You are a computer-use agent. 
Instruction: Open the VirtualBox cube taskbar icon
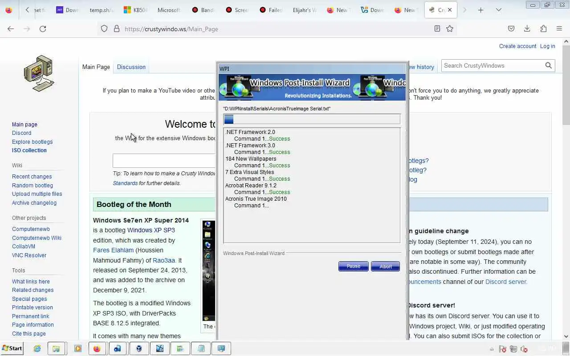(x=139, y=348)
